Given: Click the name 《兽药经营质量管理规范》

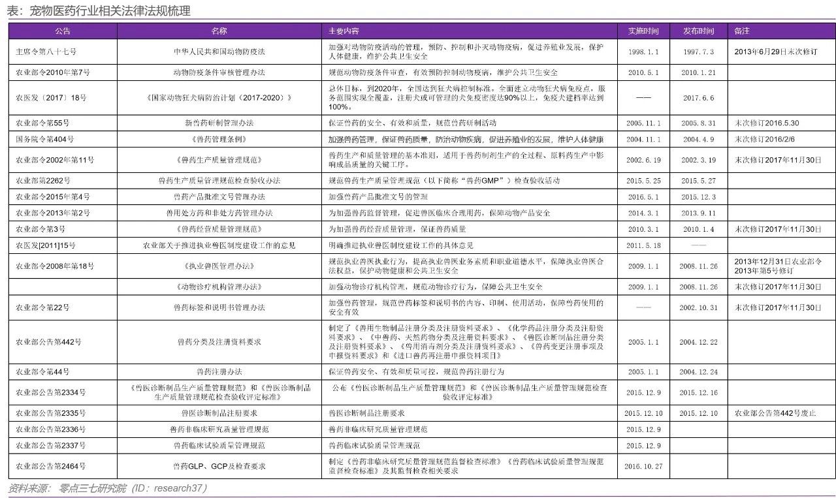Looking at the screenshot, I should (219, 229).
